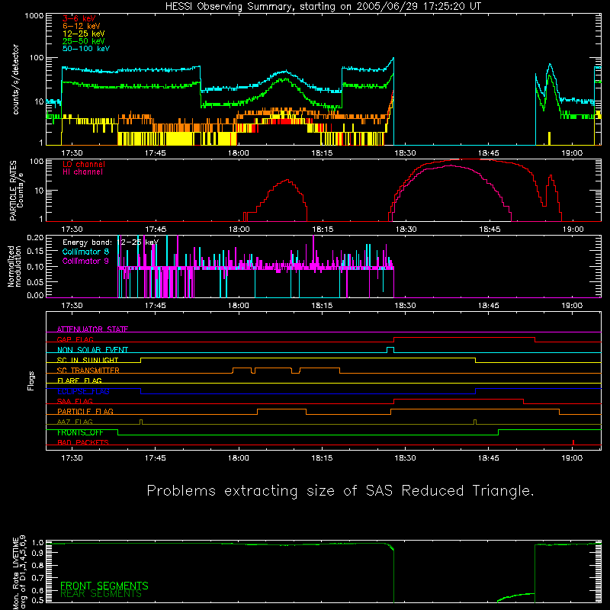Click the HI channel legend label
The height and width of the screenshot is (610, 610).
pyautogui.click(x=82, y=172)
